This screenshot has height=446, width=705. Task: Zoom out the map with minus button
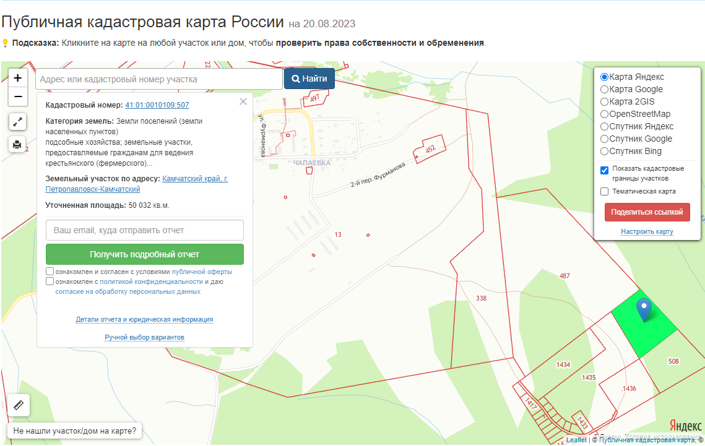click(17, 96)
